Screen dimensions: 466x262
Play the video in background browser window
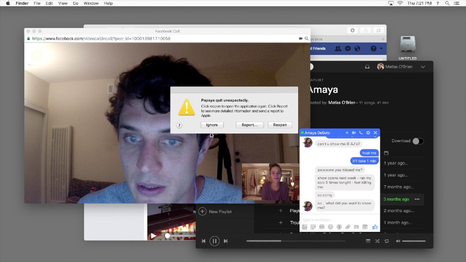[153, 236]
